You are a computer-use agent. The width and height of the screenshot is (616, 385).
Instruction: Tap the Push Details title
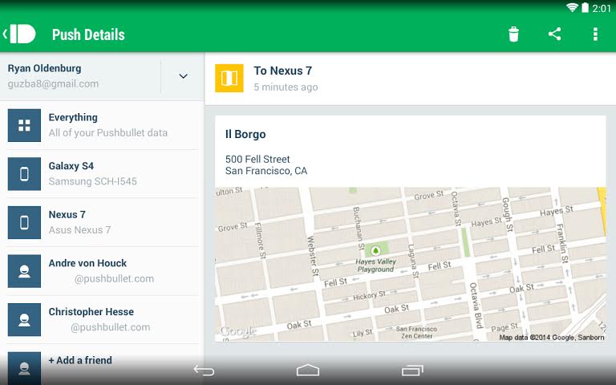[88, 34]
